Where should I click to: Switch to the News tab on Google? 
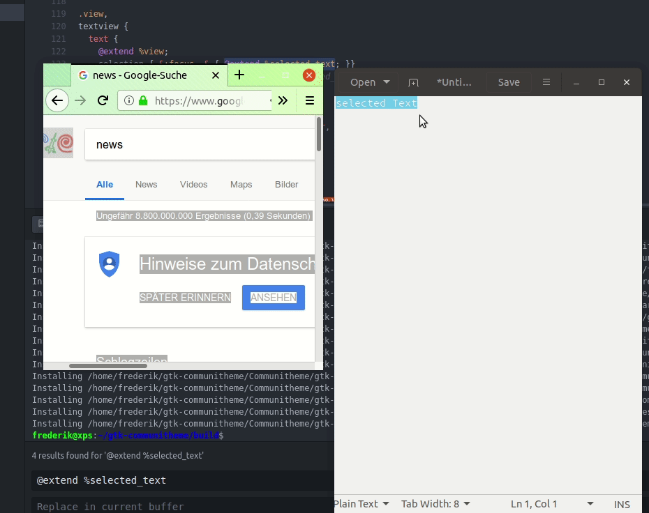pyautogui.click(x=146, y=185)
